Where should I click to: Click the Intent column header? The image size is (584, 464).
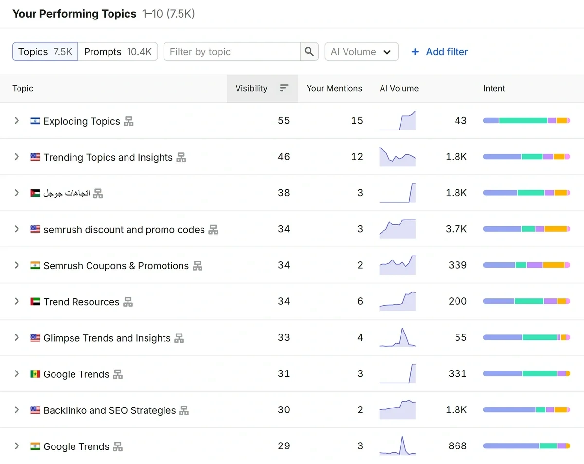[494, 88]
